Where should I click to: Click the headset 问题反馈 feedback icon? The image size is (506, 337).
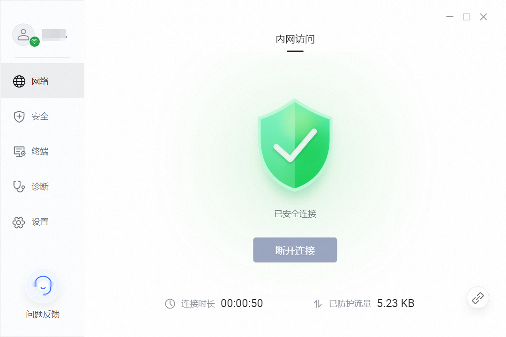[x=43, y=286]
